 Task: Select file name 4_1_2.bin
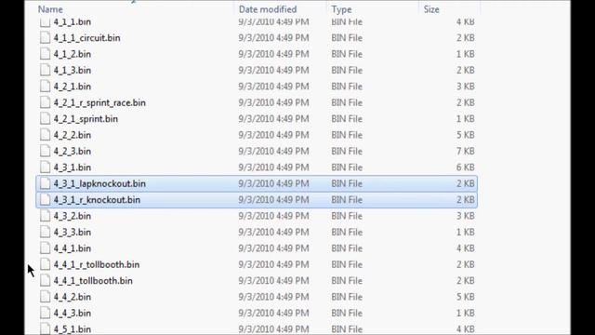point(73,54)
